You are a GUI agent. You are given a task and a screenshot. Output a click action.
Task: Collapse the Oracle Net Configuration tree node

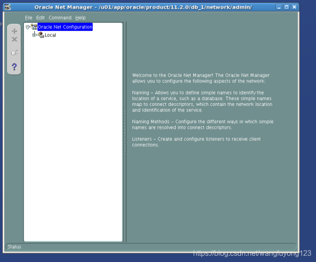point(27,27)
